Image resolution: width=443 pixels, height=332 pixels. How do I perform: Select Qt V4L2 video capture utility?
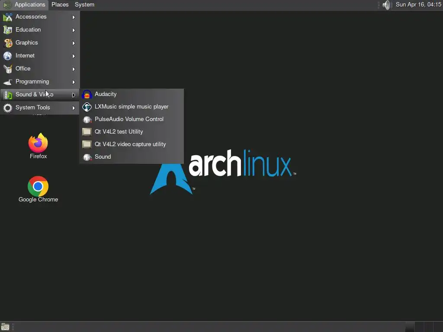[x=132, y=144]
